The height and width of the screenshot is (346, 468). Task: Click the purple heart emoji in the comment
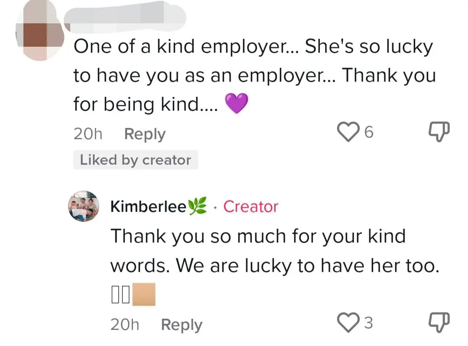237,104
